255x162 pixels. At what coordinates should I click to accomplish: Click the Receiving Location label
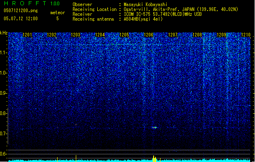click(94, 9)
